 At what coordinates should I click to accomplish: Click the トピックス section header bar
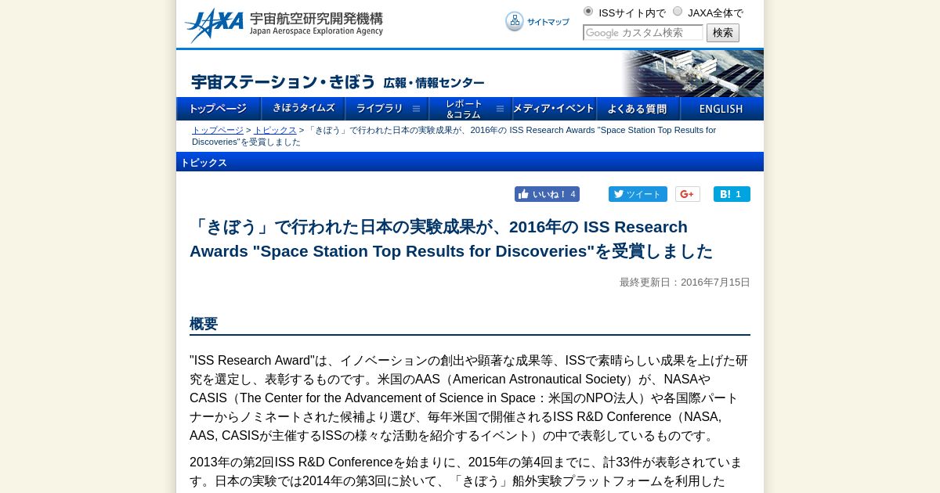pos(470,162)
